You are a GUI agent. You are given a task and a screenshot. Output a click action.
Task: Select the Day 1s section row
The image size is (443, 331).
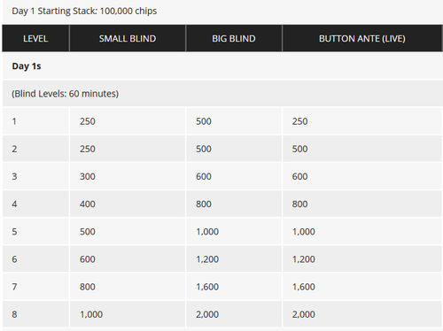pos(222,66)
